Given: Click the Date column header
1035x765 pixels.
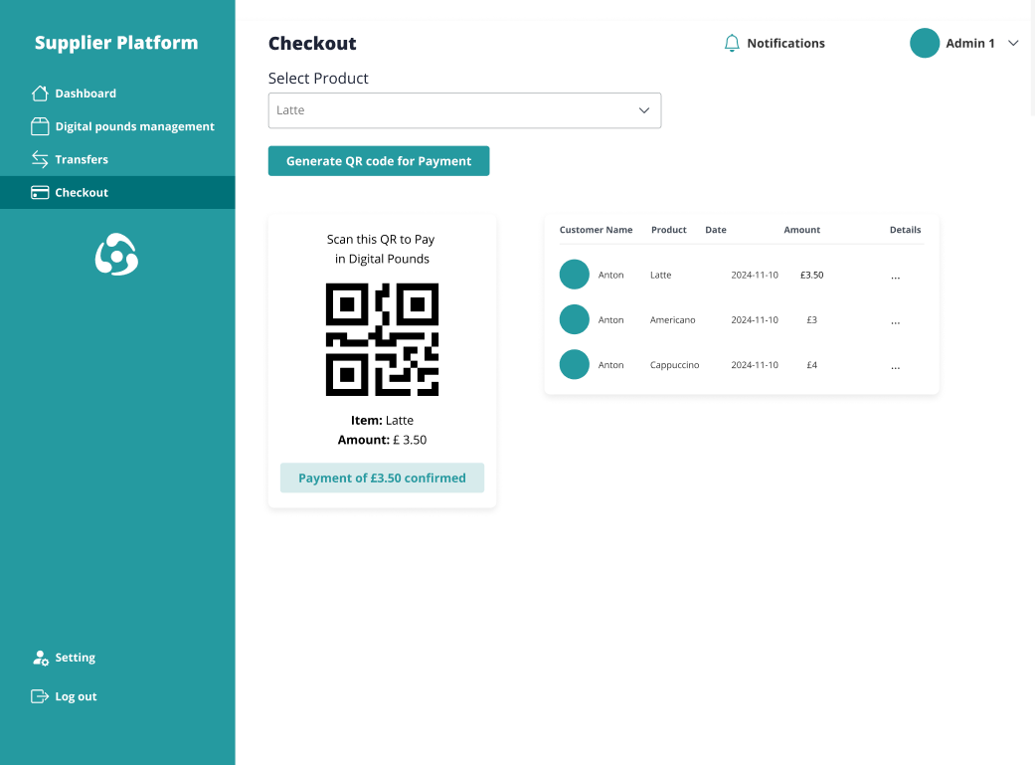Looking at the screenshot, I should [716, 230].
